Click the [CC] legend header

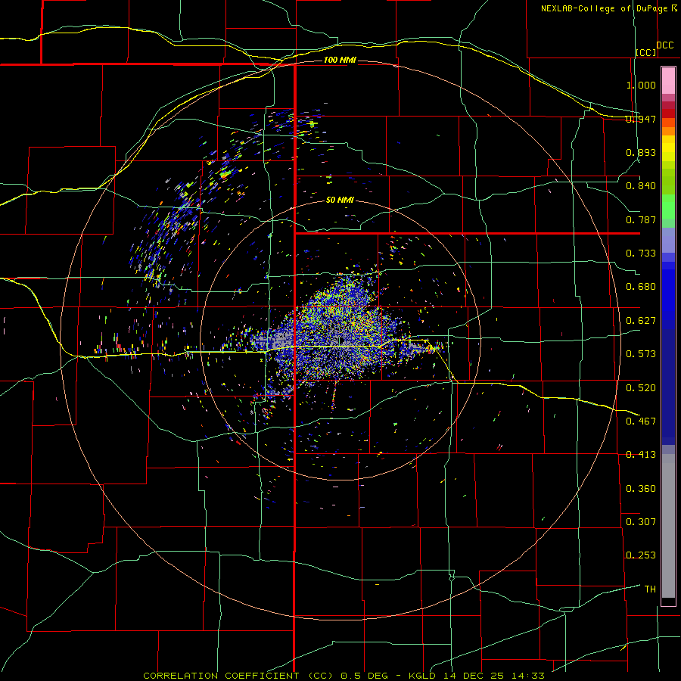point(646,52)
